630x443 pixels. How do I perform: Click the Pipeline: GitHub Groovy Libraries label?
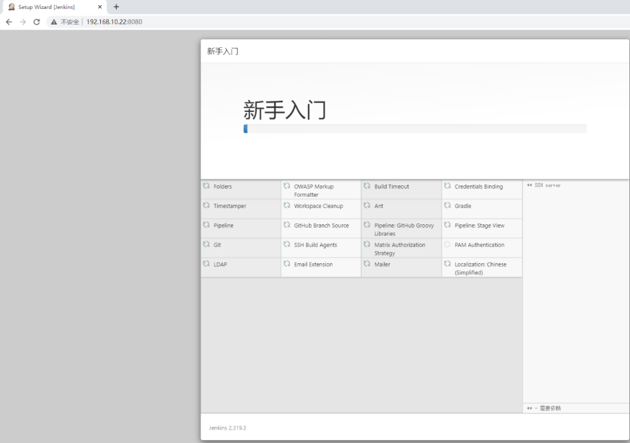(404, 229)
